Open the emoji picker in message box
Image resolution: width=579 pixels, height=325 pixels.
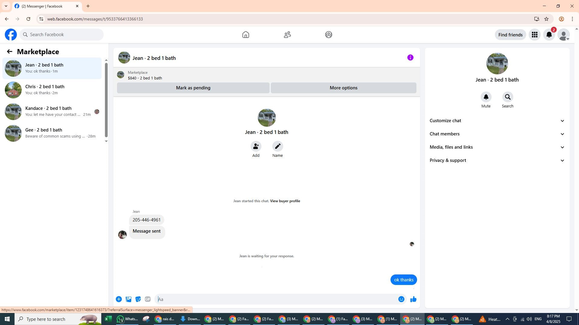coord(401,299)
